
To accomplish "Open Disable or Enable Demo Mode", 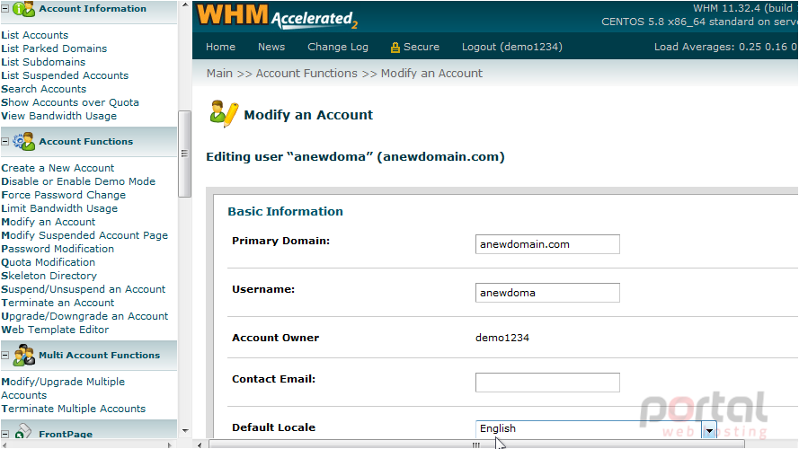I will point(78,181).
